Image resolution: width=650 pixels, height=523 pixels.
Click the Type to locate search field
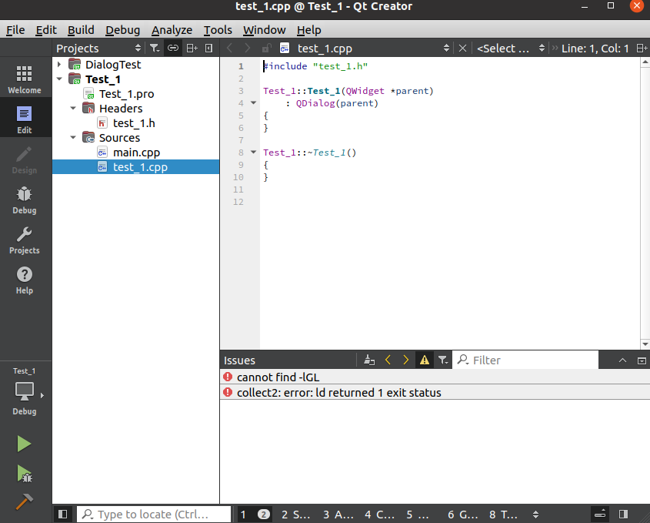(x=154, y=514)
